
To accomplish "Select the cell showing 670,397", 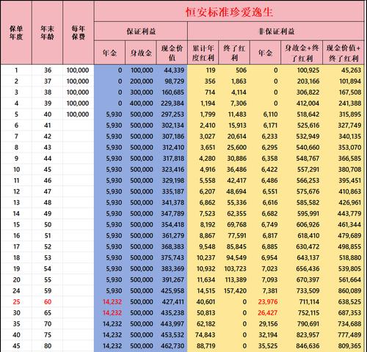I will tap(308, 279).
